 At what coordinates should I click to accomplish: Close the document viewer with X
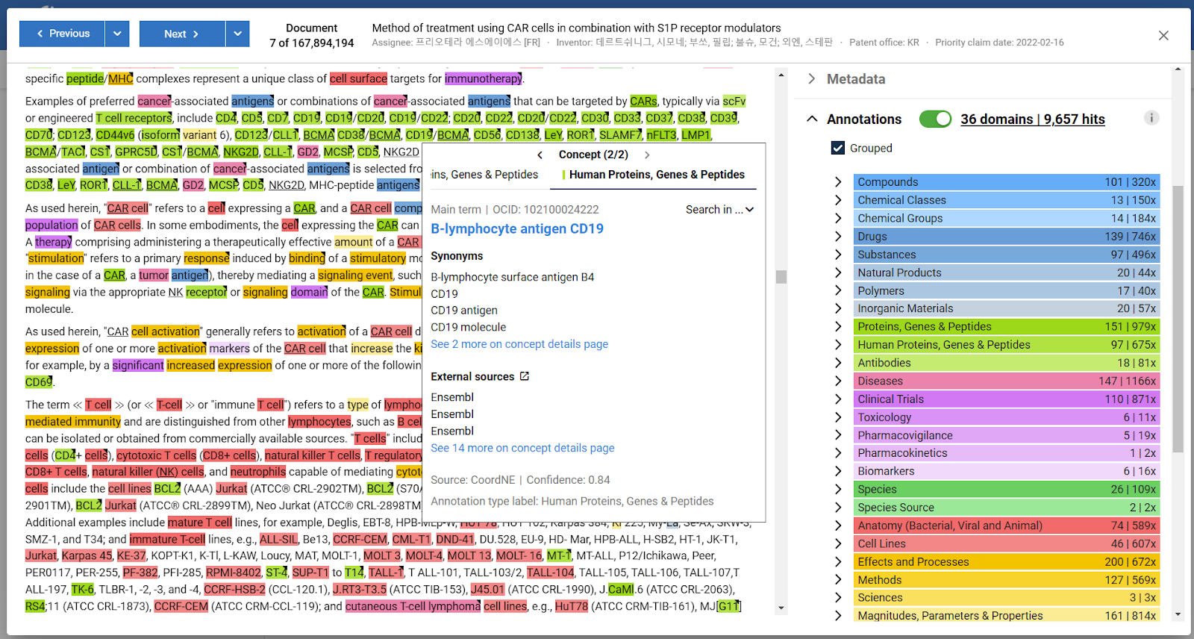tap(1163, 35)
